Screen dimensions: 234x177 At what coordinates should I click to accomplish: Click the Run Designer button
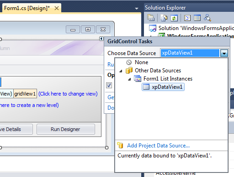[65, 129]
